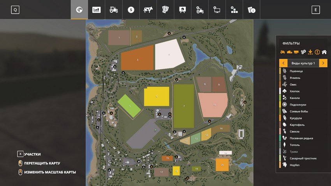Click the E next page key button
The width and height of the screenshot is (331, 186).
[x=315, y=10]
